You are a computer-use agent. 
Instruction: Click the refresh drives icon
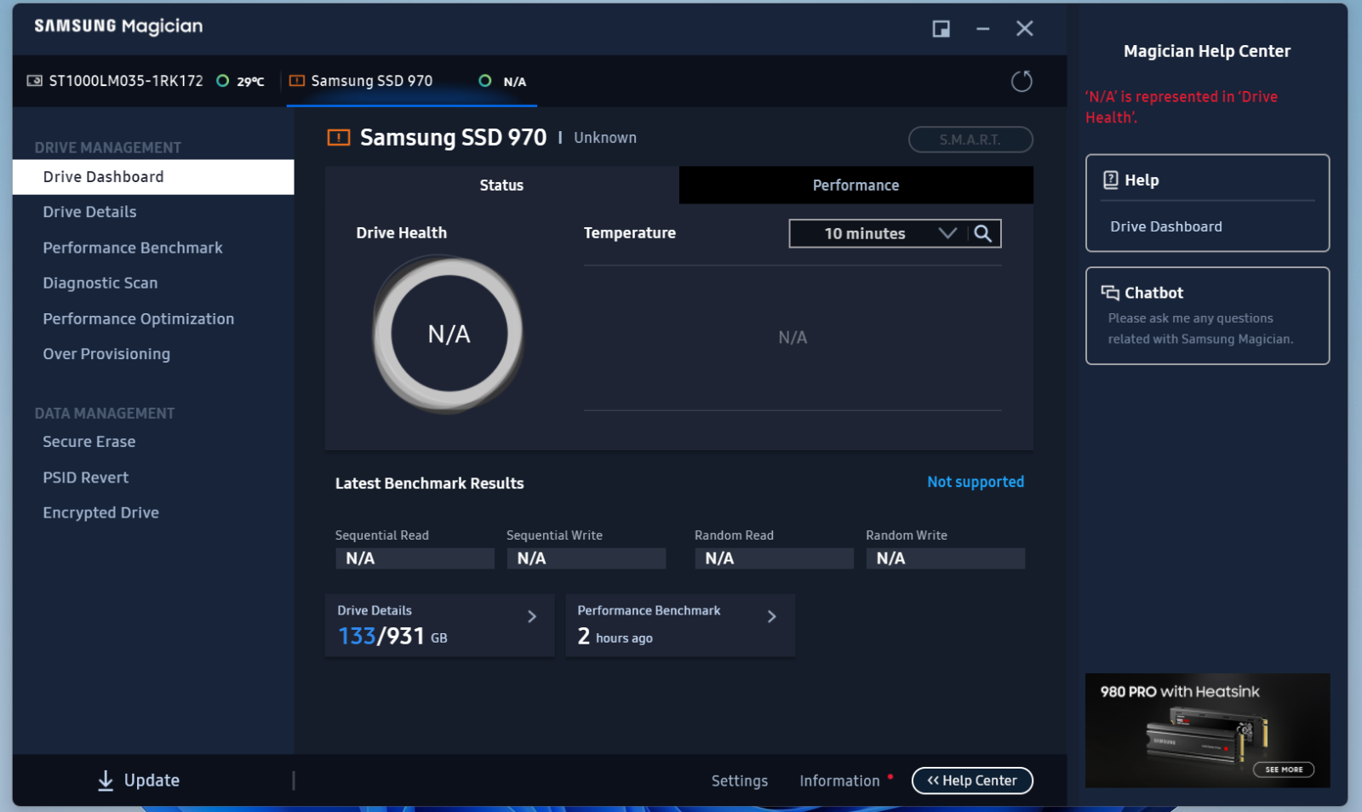(x=1021, y=82)
